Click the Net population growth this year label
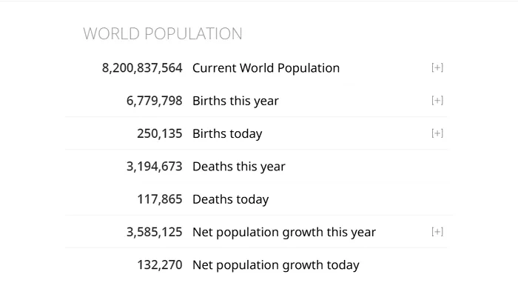Image resolution: width=518 pixels, height=300 pixels. click(284, 232)
